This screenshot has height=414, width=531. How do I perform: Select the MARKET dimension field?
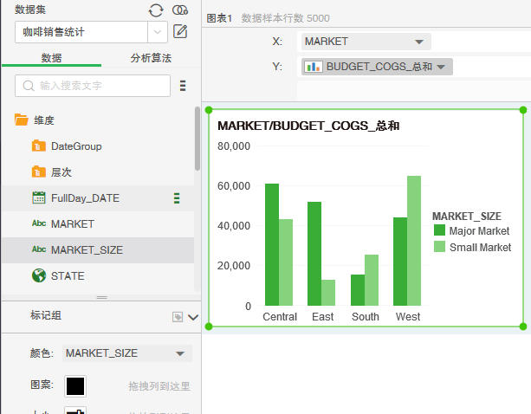point(73,223)
